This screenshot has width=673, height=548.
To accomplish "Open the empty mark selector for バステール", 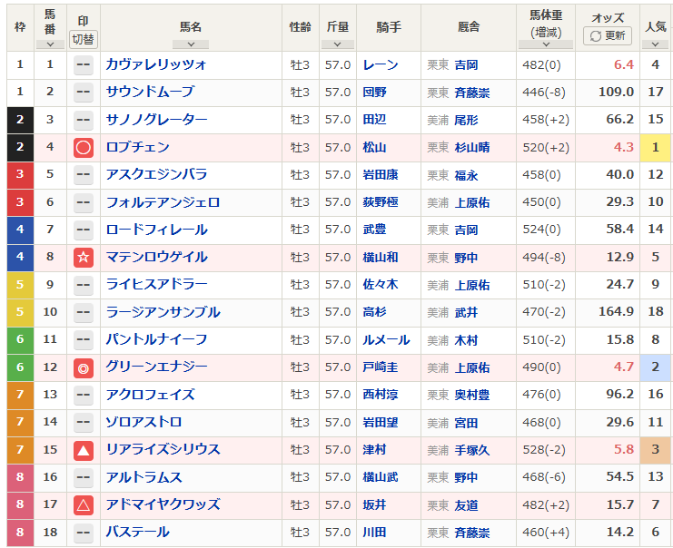I will (83, 532).
